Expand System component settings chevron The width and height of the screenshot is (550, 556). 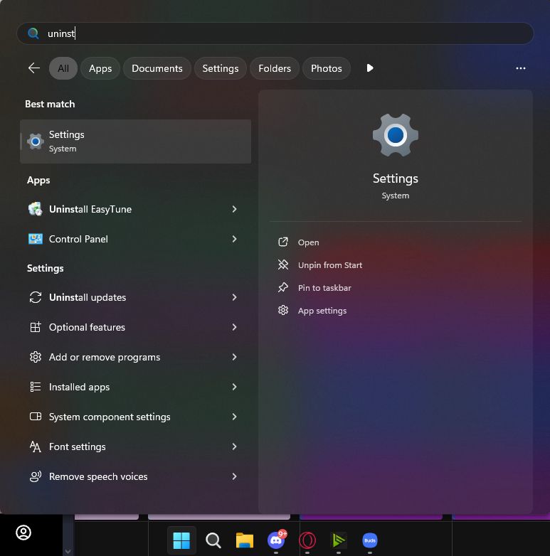pyautogui.click(x=234, y=417)
